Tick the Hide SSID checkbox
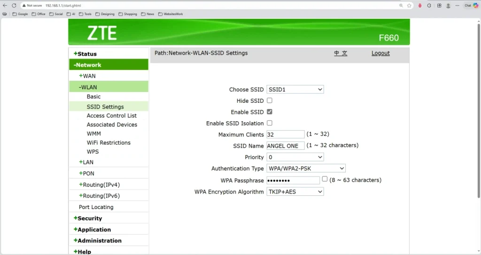 click(x=270, y=100)
